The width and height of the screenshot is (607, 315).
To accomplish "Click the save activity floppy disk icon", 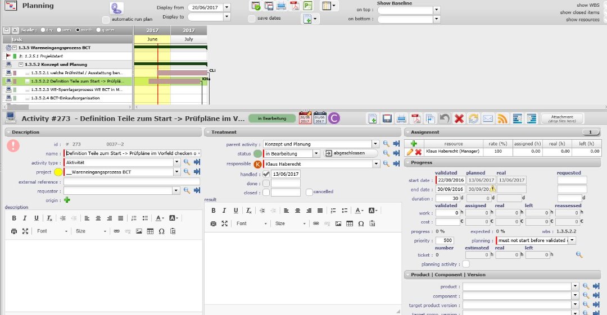I will tap(387, 118).
